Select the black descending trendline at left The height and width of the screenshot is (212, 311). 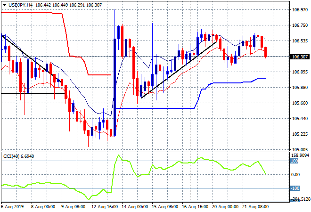click(x=31, y=58)
